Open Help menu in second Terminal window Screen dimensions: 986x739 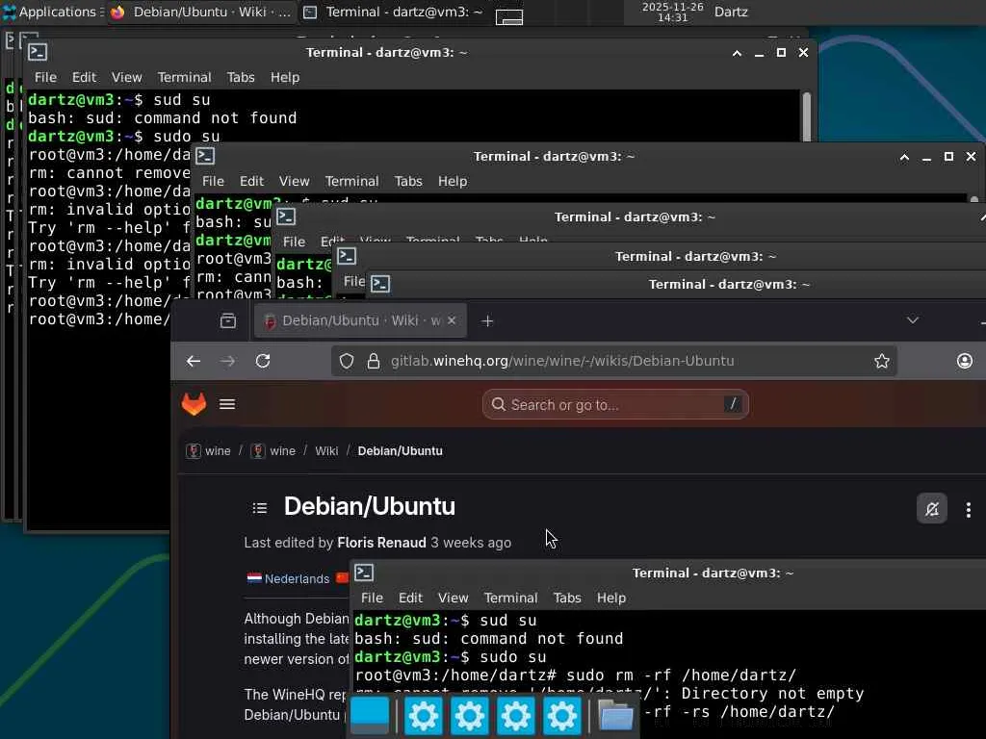(453, 181)
